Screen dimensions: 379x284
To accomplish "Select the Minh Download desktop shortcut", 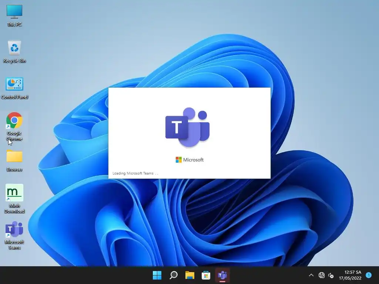I will tap(14, 199).
